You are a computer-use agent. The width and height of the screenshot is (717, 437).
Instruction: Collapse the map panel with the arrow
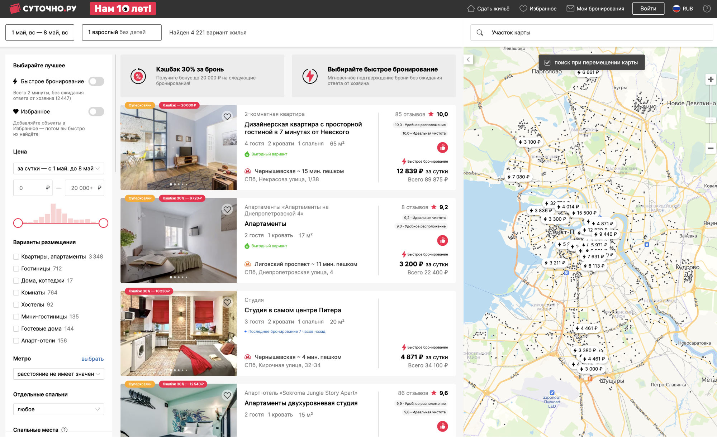coord(468,59)
